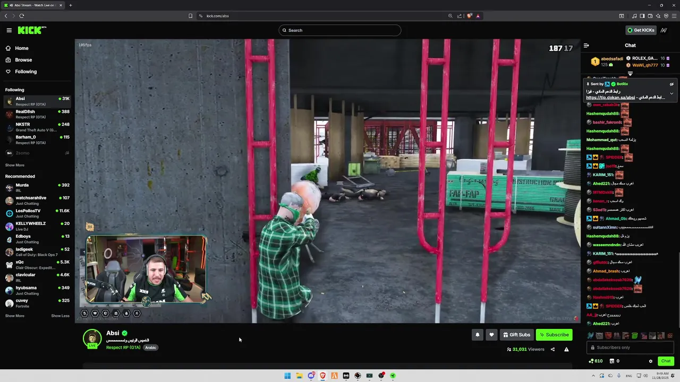This screenshot has width=680, height=382.
Task: Hide the pinned BotRix message
Action: point(671,84)
